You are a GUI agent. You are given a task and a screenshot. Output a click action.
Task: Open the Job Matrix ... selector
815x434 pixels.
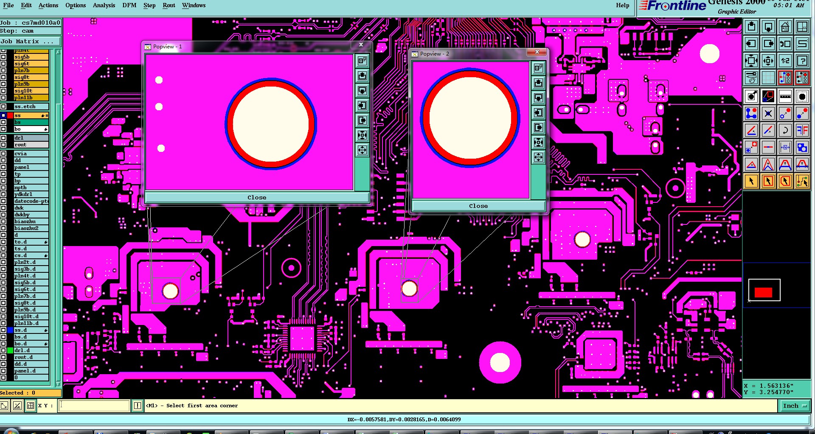click(31, 41)
